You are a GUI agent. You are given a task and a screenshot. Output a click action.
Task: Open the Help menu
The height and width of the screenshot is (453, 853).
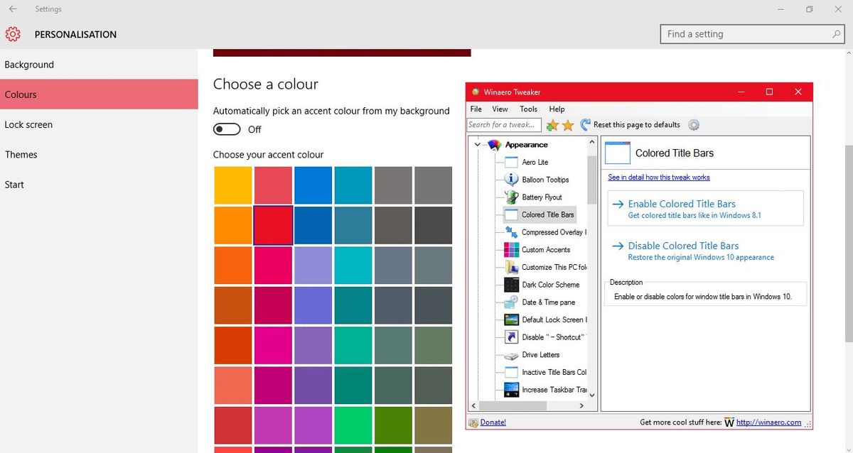557,109
